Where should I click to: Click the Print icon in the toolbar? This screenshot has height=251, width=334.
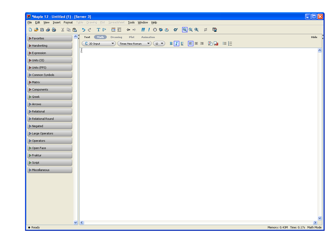click(48, 30)
